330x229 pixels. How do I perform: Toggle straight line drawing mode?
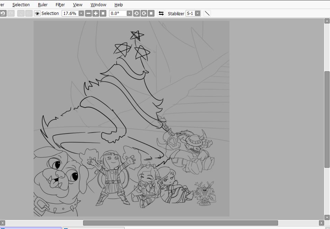click(207, 13)
